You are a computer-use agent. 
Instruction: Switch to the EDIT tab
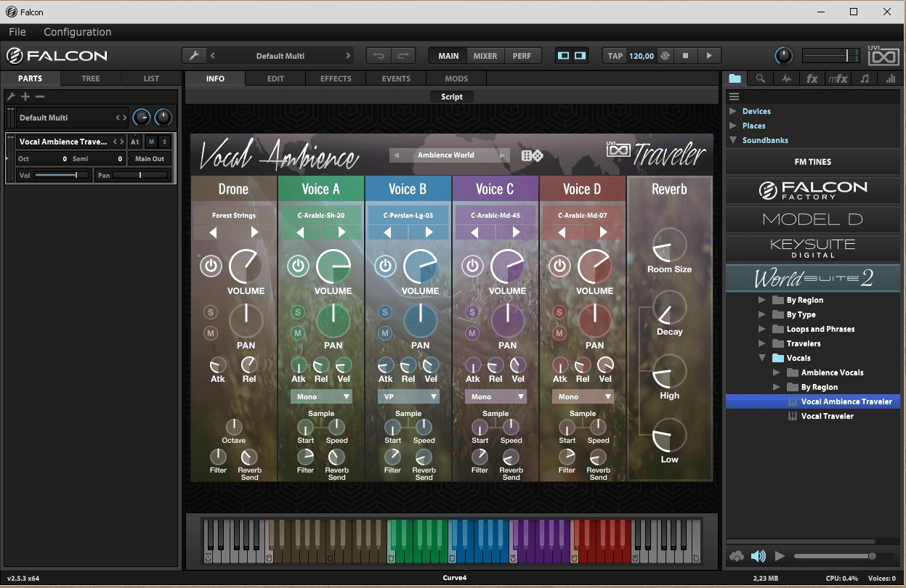click(x=275, y=78)
